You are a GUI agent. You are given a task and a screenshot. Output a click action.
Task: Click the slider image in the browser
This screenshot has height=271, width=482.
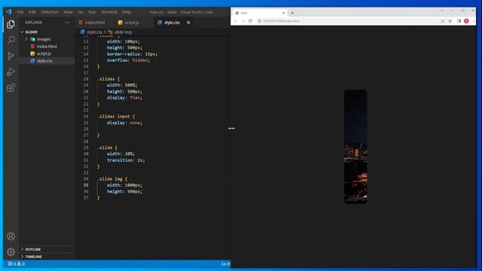coord(355,147)
